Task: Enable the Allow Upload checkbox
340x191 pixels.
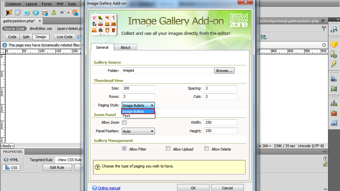Action: pyautogui.click(x=168, y=149)
